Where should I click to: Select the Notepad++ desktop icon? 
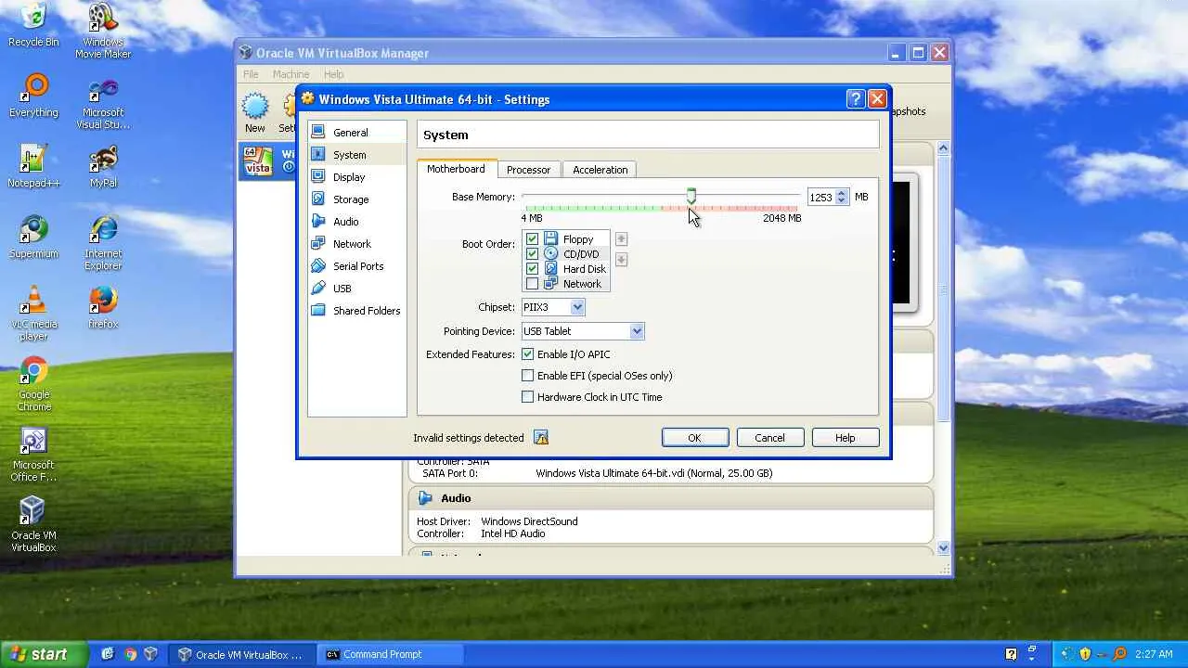coord(33,166)
